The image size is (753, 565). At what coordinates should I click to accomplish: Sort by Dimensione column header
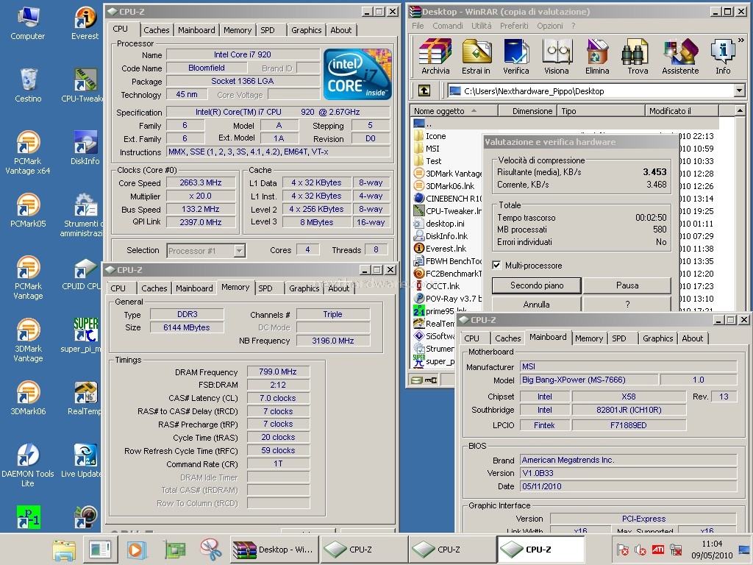(x=527, y=111)
